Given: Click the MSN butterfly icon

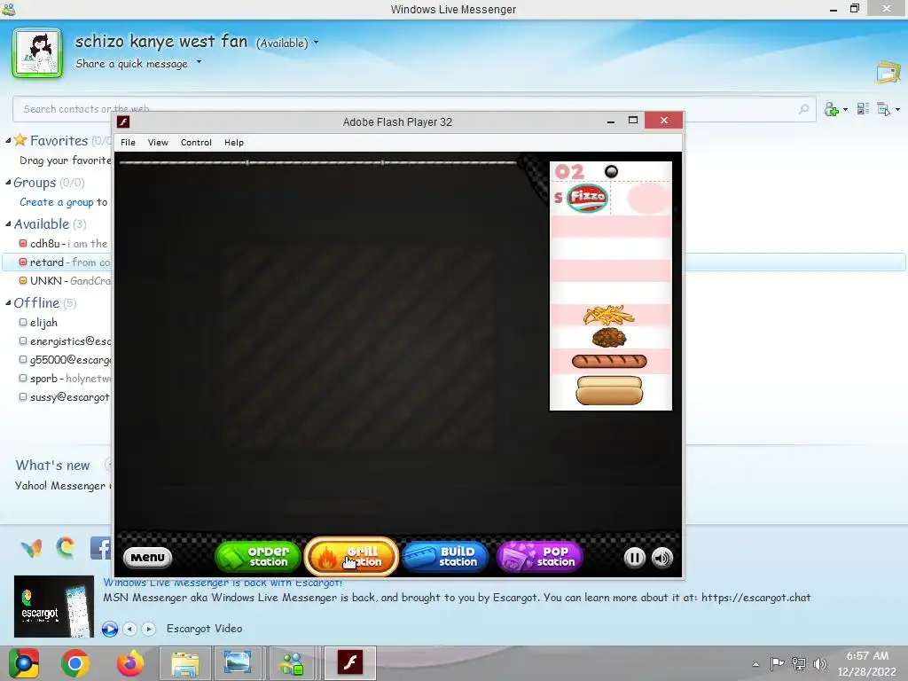Looking at the screenshot, I should click(31, 547).
